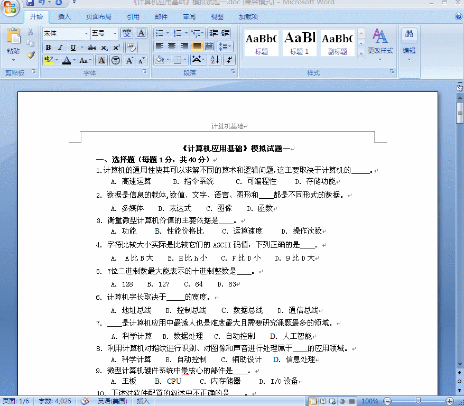Toggle italic formatting

click(x=60, y=48)
